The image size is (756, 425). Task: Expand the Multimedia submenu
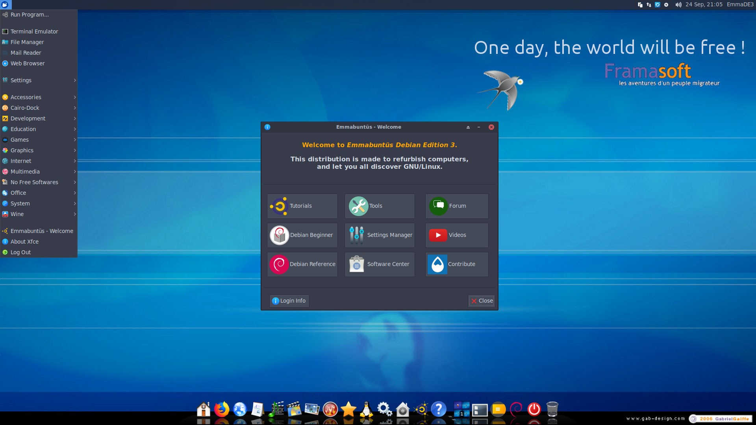[39, 172]
